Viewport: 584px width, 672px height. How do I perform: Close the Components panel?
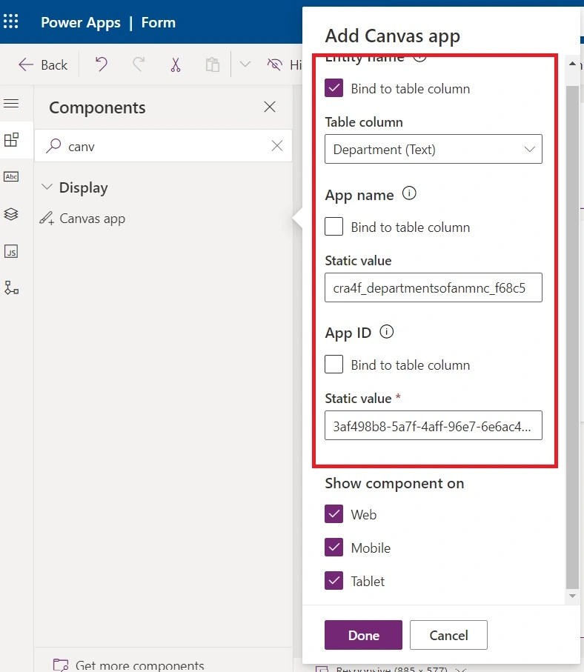(270, 107)
